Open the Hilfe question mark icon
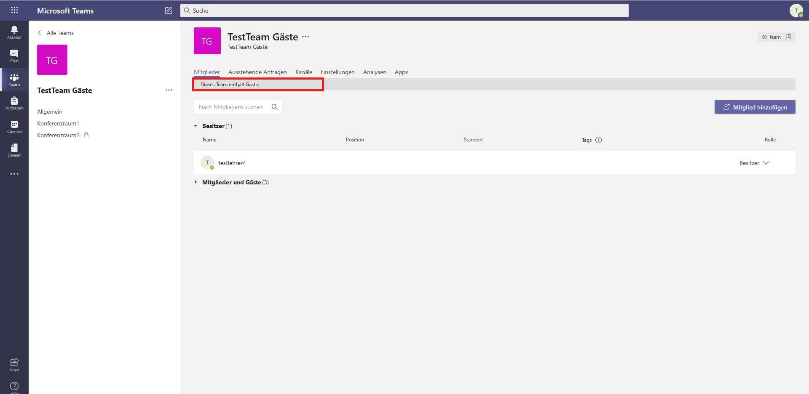Screen dimensions: 809x394 pyautogui.click(x=14, y=386)
